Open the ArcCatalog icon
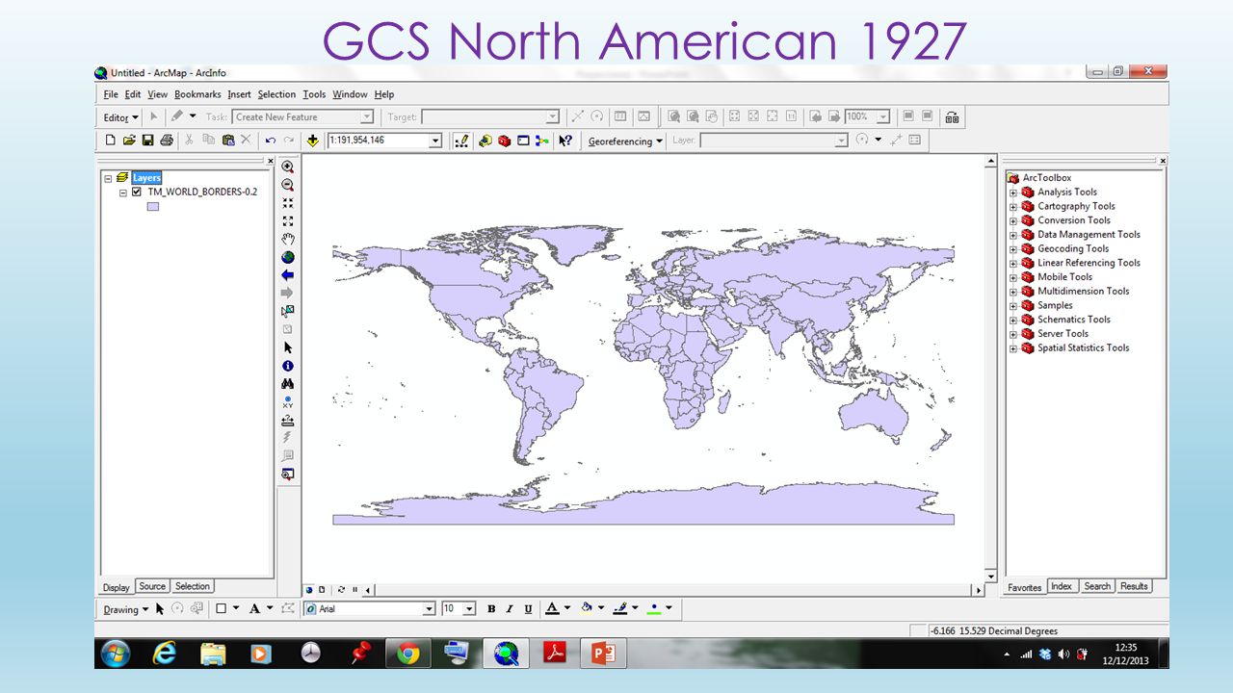 [485, 141]
